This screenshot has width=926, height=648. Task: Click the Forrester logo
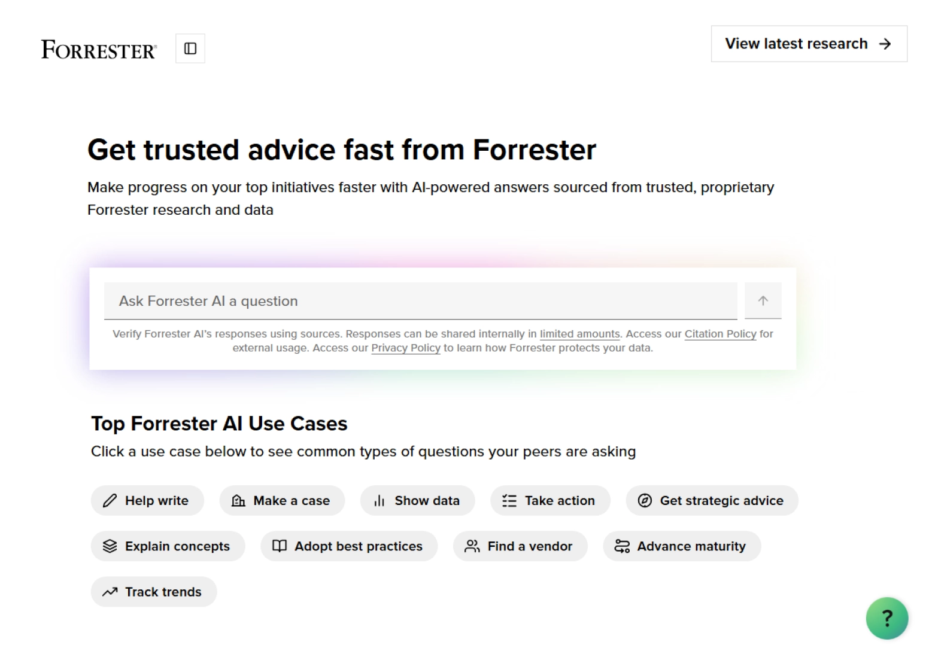click(x=99, y=50)
